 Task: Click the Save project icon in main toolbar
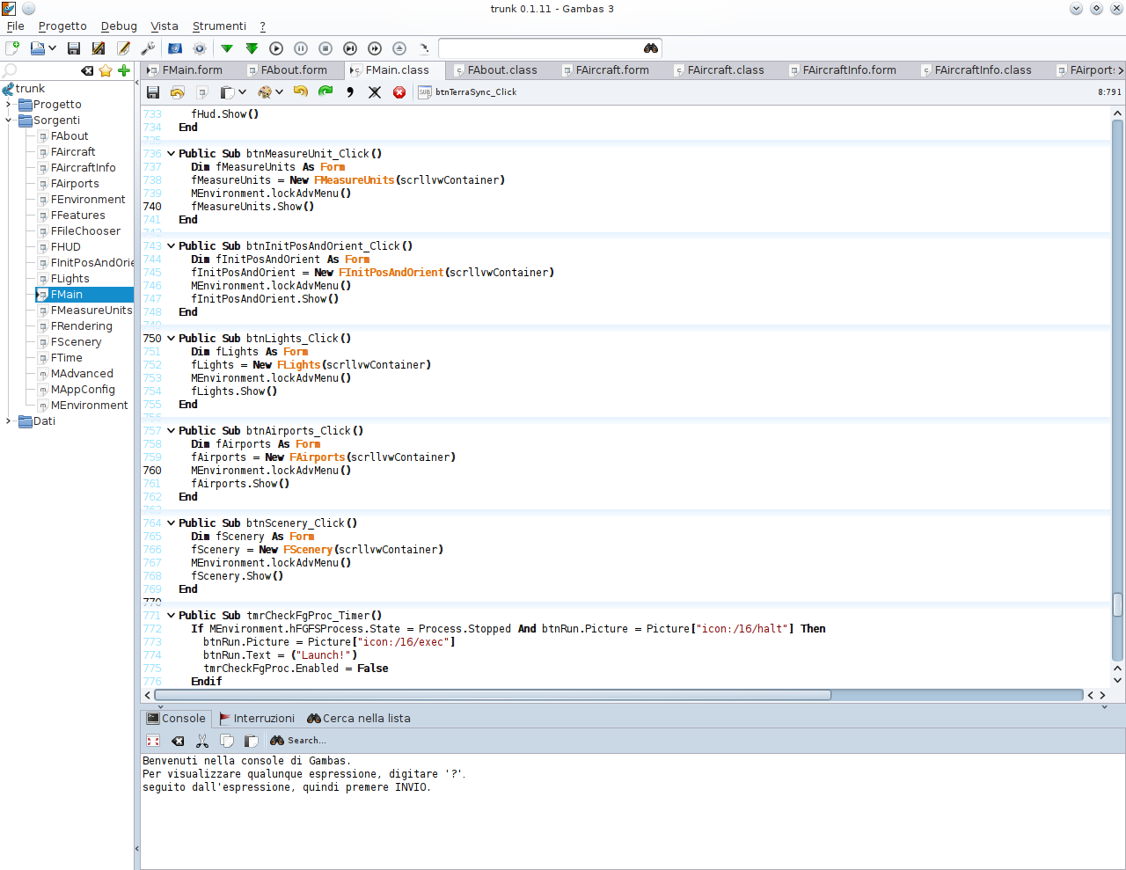[x=74, y=48]
